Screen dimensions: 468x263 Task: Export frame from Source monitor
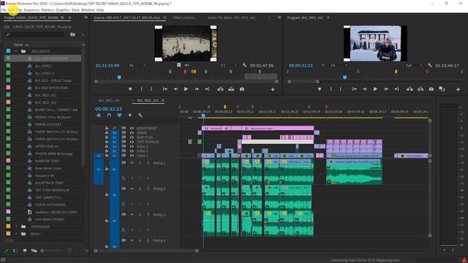(242, 89)
